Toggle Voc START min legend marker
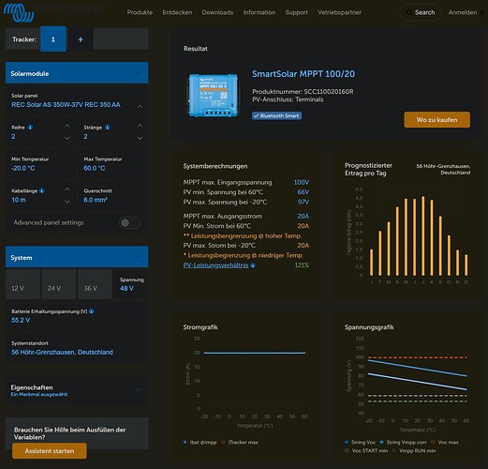Image resolution: width=488 pixels, height=469 pixels. [x=347, y=450]
